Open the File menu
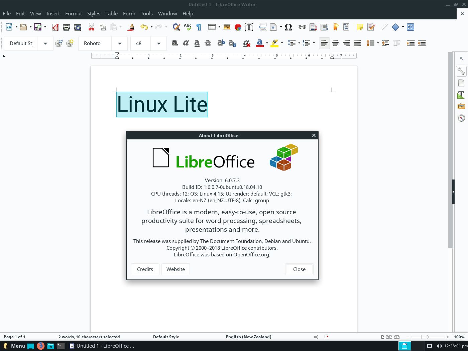The height and width of the screenshot is (351, 468). (7, 14)
